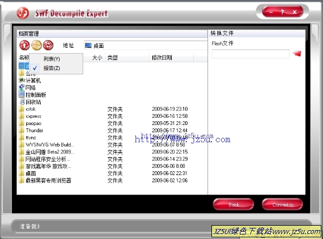Viewport: 323px width, 239px height.
Task: Sort by the 大小 column header
Action: point(97,58)
